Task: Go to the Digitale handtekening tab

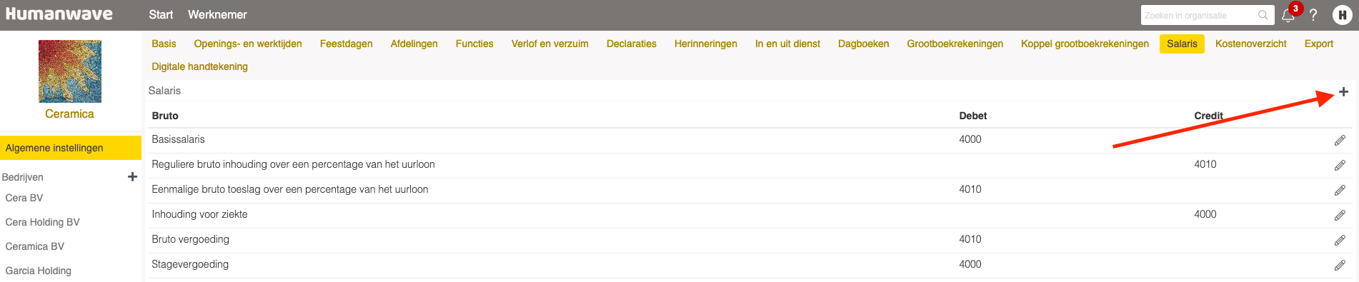Action: [x=199, y=66]
